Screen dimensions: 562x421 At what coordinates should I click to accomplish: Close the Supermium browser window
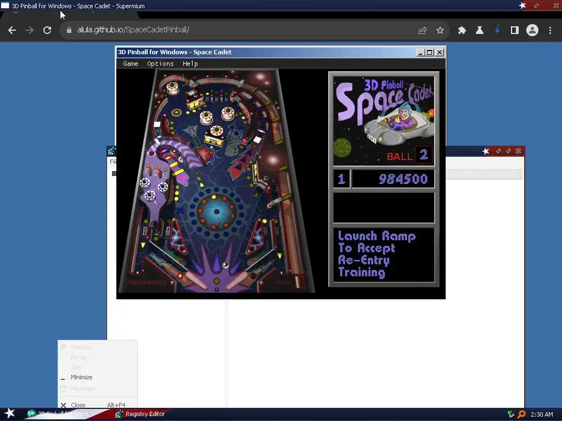click(x=557, y=5)
